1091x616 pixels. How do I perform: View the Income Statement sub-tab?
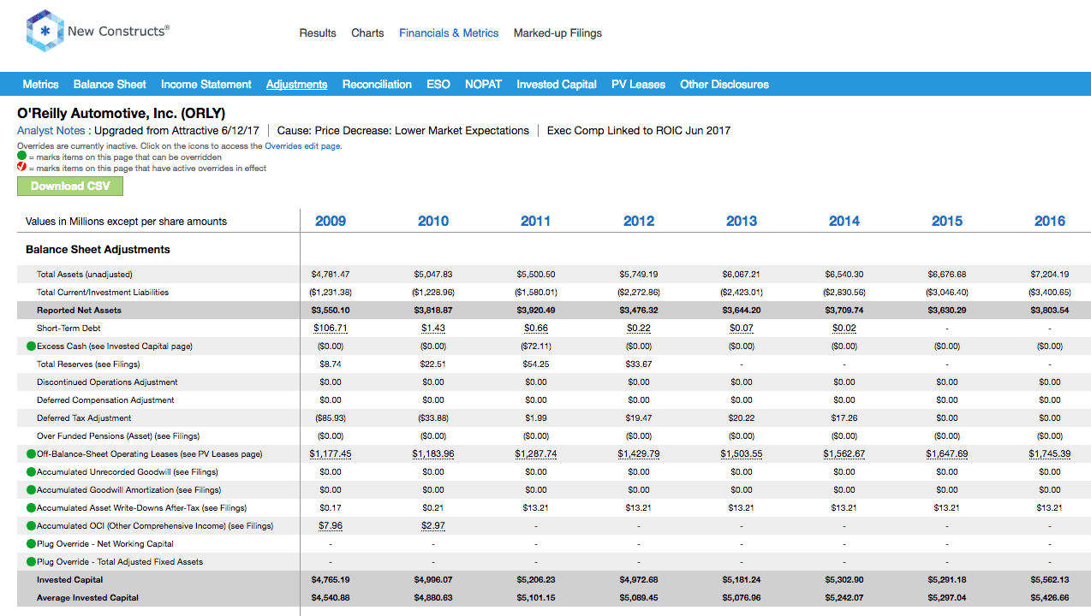[206, 84]
